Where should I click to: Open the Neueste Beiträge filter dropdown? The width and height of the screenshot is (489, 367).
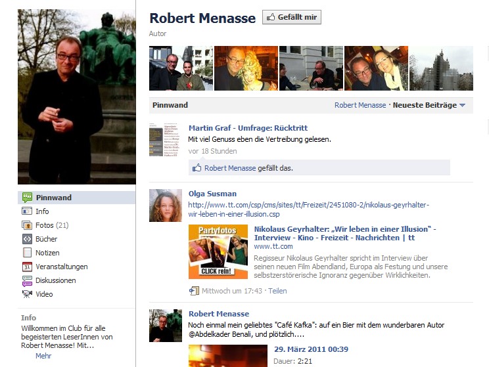(430, 105)
